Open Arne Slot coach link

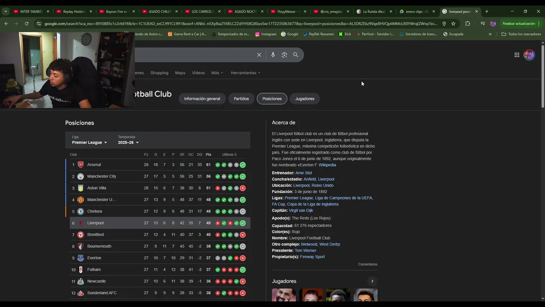(304, 173)
